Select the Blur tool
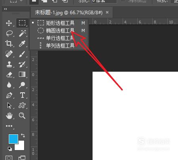This screenshot has width=178, height=160. [x=9, y=85]
